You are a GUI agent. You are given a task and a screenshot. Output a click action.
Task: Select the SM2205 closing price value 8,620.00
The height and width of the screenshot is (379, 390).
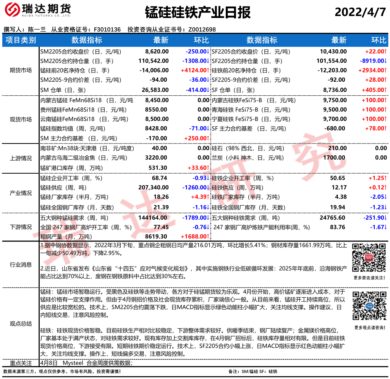pyautogui.click(x=157, y=52)
